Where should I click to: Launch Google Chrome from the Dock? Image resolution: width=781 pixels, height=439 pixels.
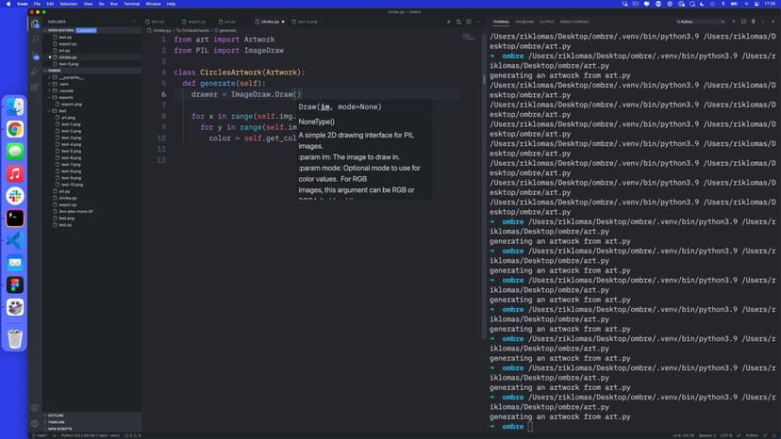16,129
